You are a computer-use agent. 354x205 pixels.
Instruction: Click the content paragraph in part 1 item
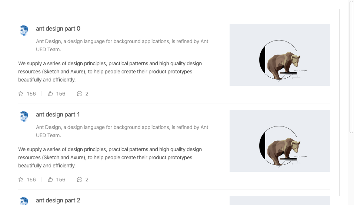[x=110, y=157]
